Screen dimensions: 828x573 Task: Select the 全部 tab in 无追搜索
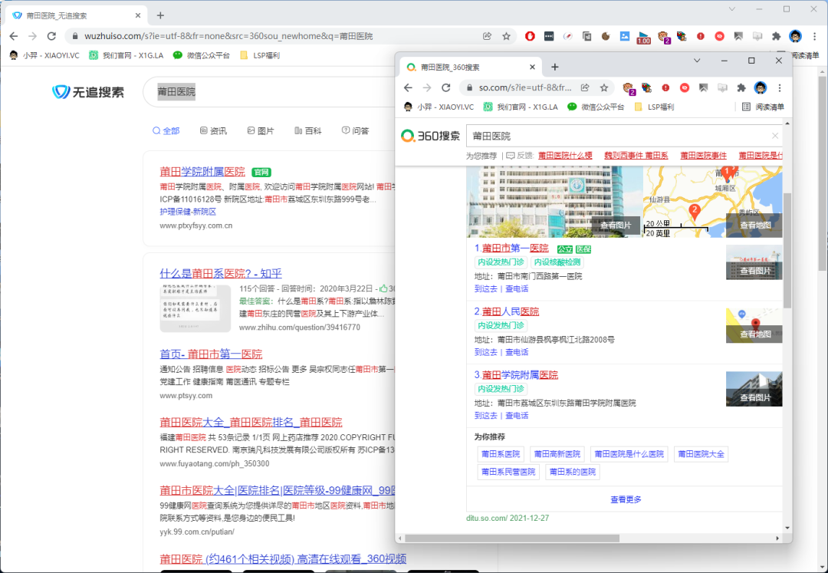pyautogui.click(x=166, y=130)
